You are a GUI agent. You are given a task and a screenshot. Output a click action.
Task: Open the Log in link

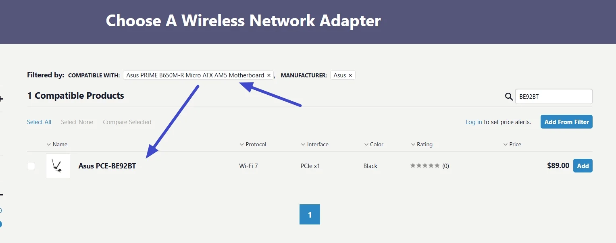tap(474, 122)
